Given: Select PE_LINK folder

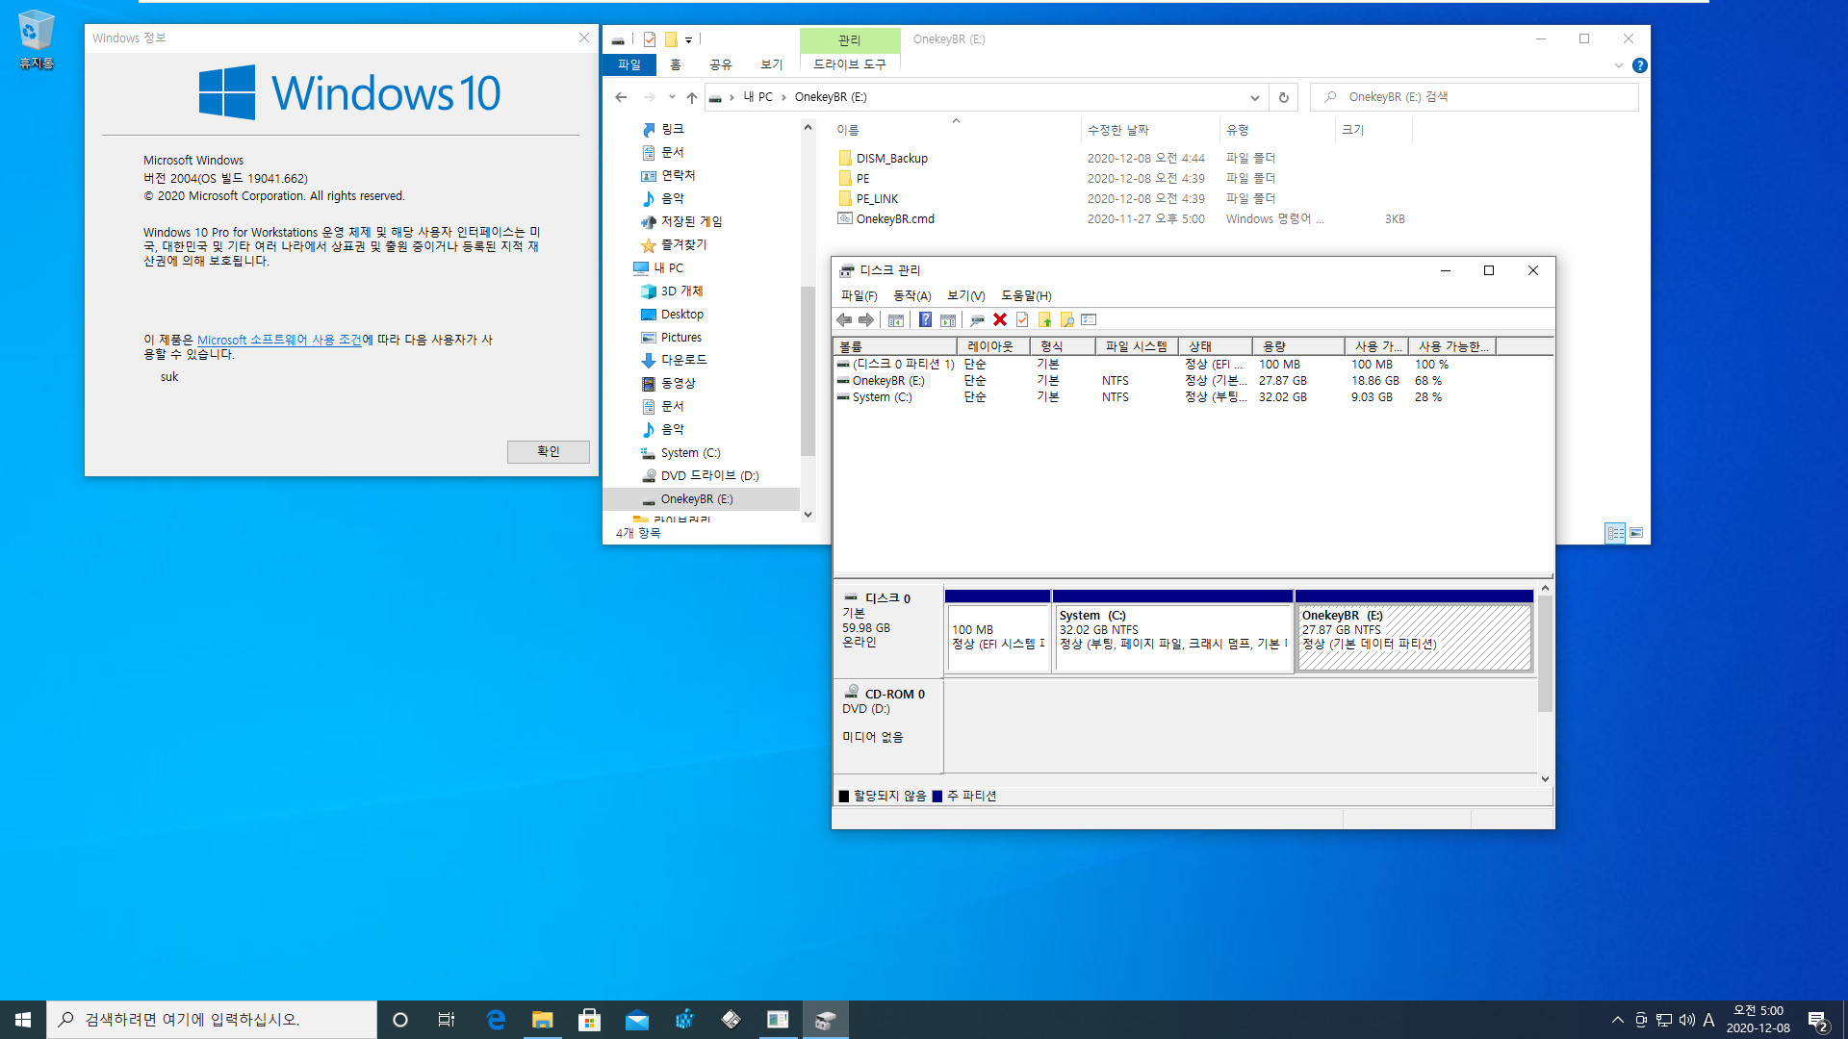Looking at the screenshot, I should point(877,198).
